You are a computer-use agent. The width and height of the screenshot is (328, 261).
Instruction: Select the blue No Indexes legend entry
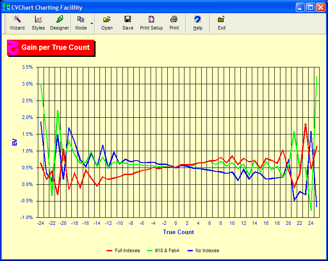[x=204, y=251]
